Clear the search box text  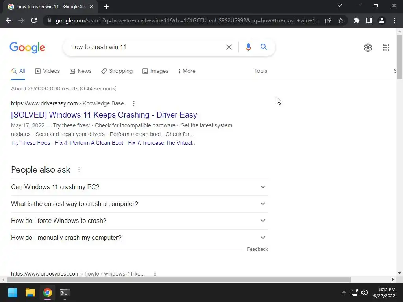[x=229, y=47]
